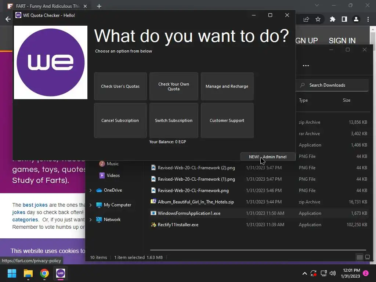Screen dimensions: 376x282
Task: Open Chrome from taskbar
Action: pos(44,273)
